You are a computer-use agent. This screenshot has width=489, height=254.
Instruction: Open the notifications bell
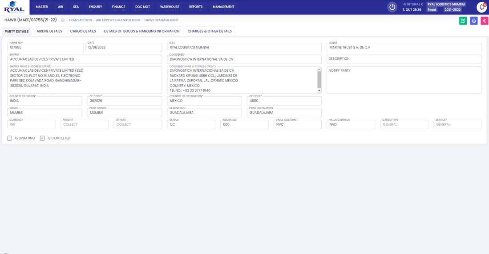click(482, 7)
